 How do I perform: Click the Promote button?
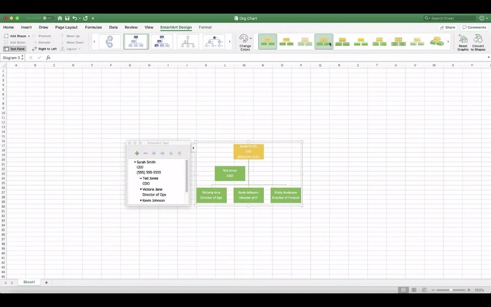[41, 36]
